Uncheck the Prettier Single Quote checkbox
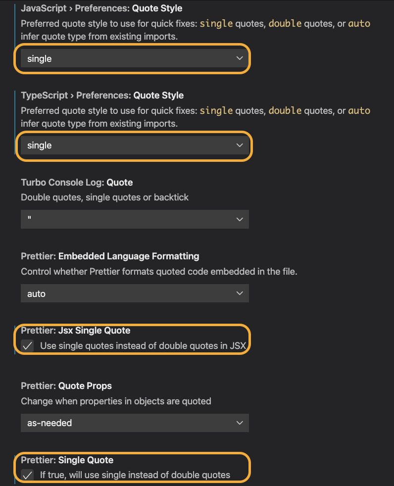 27,475
